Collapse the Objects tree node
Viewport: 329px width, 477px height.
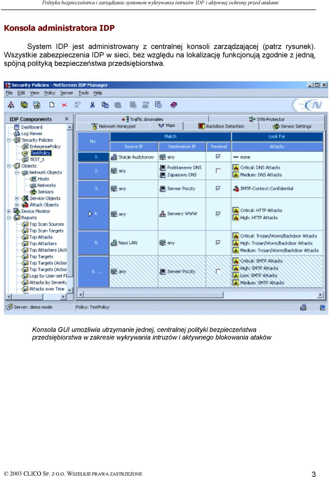click(x=9, y=166)
